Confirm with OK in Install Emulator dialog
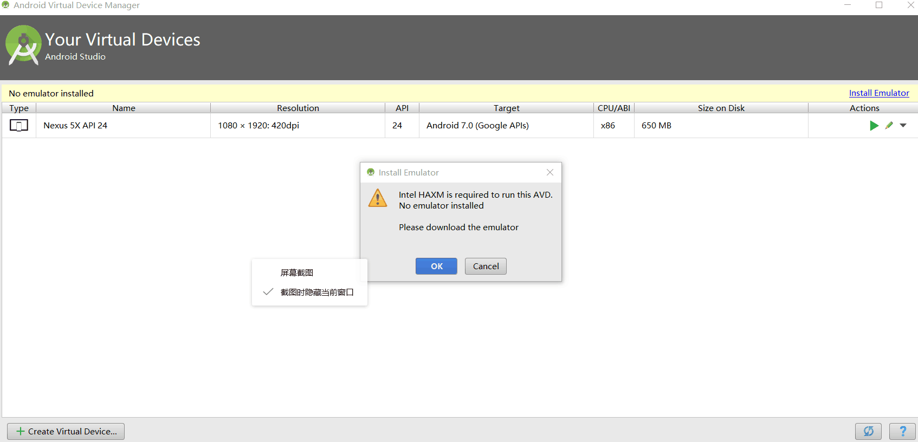 pyautogui.click(x=436, y=266)
